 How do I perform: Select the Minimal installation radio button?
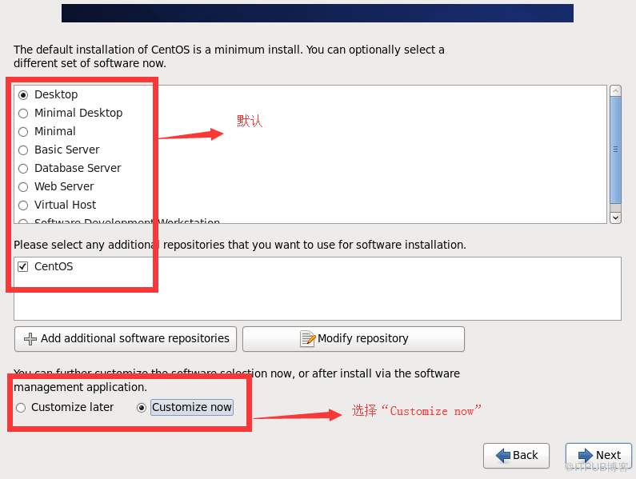[x=23, y=132]
